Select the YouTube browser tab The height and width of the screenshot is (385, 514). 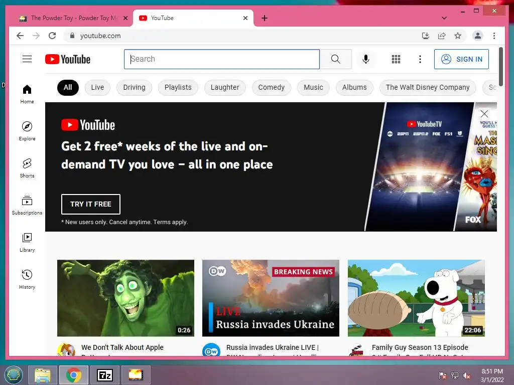click(193, 18)
